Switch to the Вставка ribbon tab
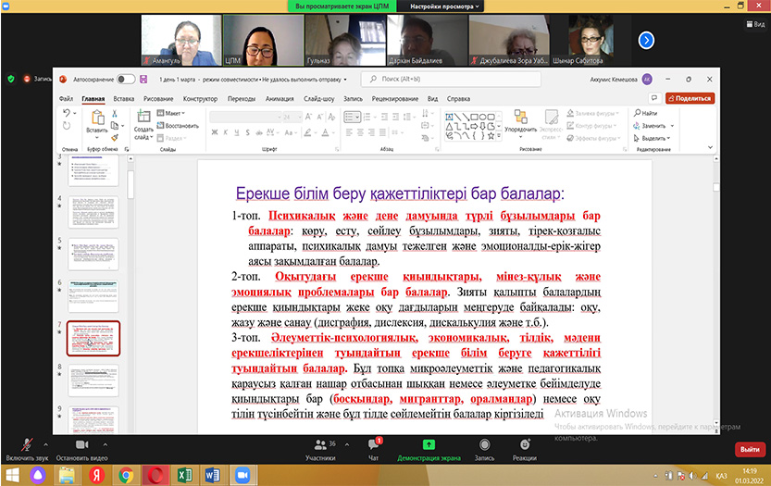771x486 pixels. 123,98
